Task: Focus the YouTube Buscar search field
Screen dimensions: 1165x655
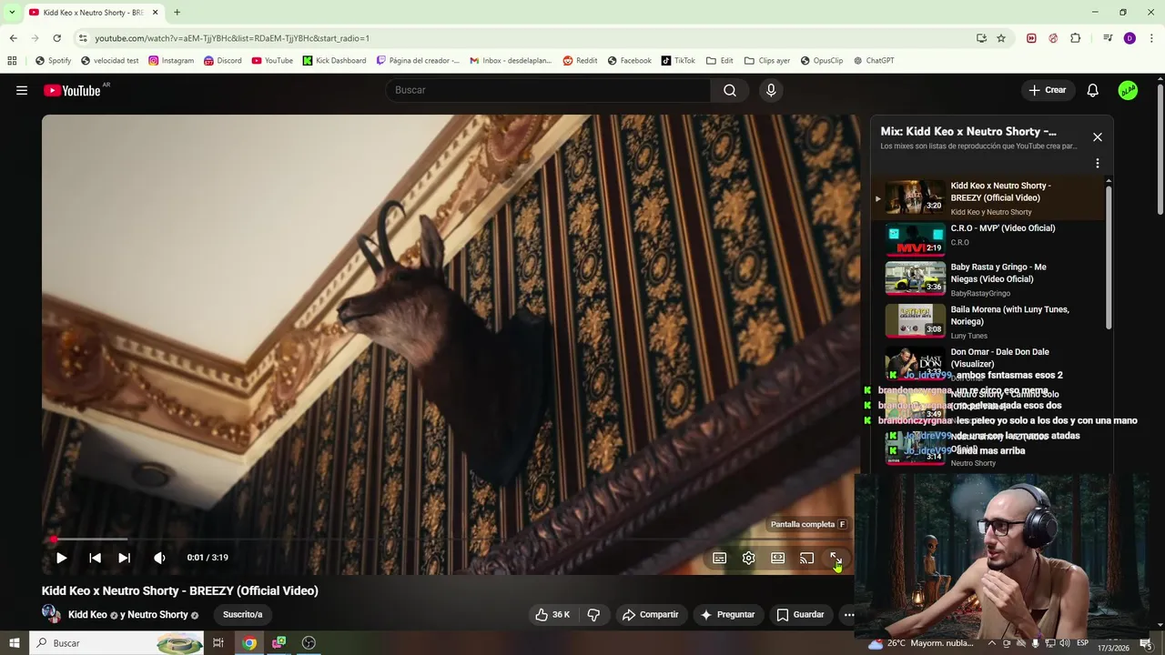Action: 548,90
